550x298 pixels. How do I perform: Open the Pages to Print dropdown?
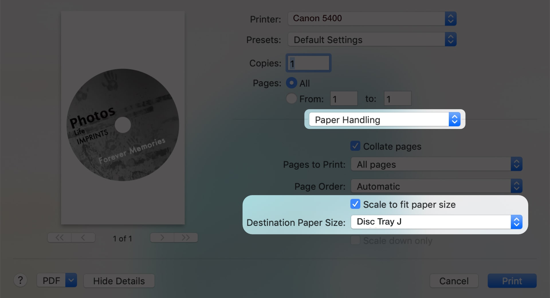pos(435,164)
